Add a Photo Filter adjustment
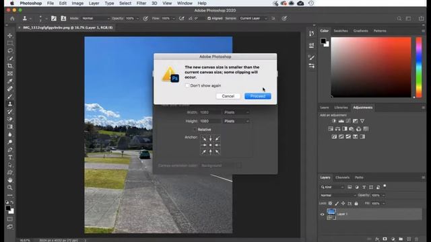431x242 pixels. pos(352,128)
